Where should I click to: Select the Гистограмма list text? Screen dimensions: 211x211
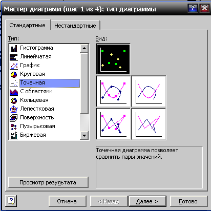[36, 48]
